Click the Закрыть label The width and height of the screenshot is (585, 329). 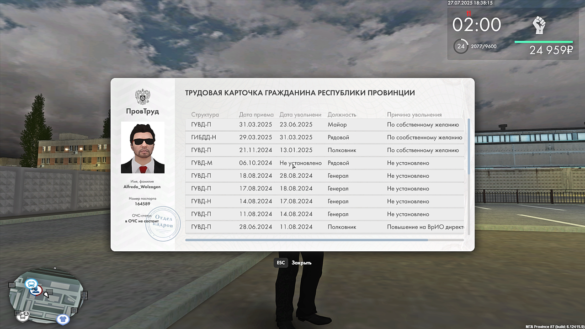302,263
